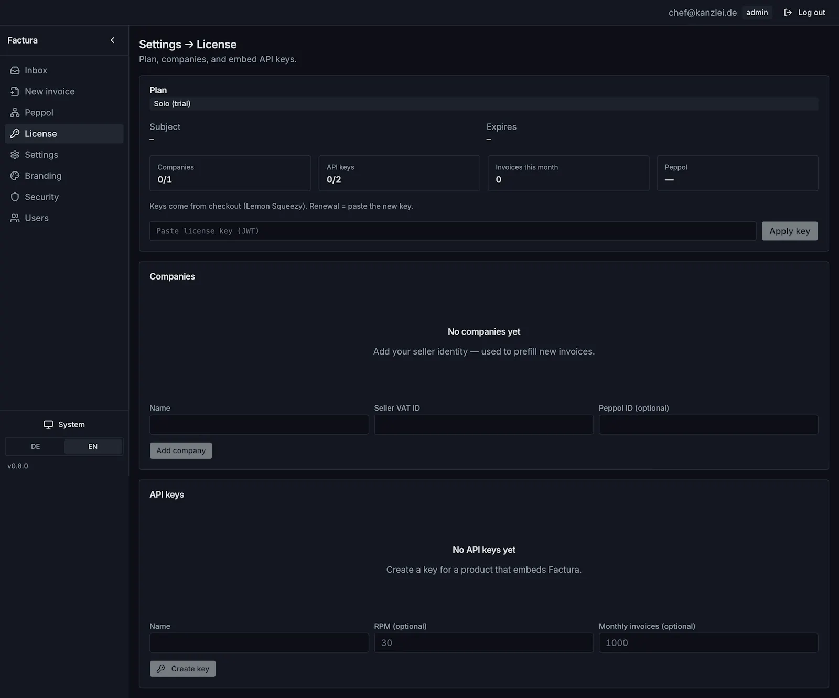Collapse the Factura sidebar with chevron
The height and width of the screenshot is (698, 839).
pyautogui.click(x=112, y=40)
